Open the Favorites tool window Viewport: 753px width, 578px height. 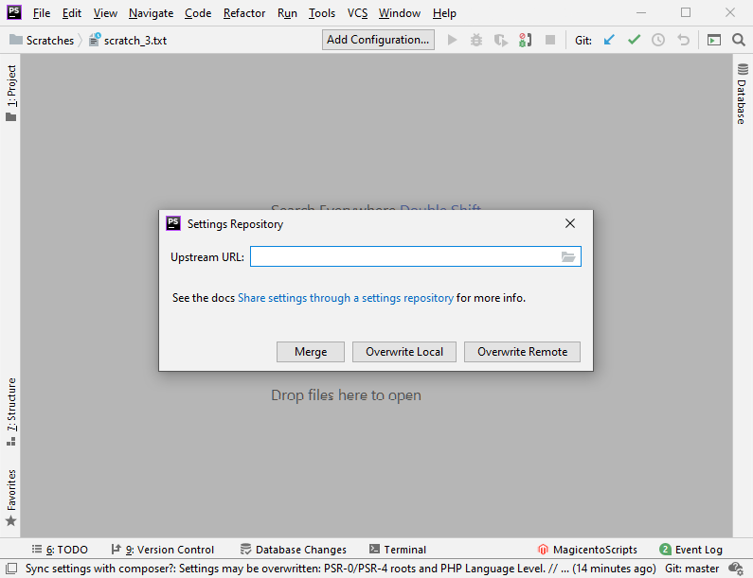point(11,498)
